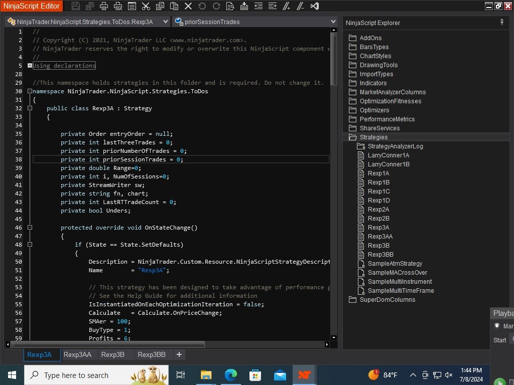This screenshot has width=514, height=385.
Task: Click the horizontal scrollbar of the code editor
Action: (x=108, y=344)
